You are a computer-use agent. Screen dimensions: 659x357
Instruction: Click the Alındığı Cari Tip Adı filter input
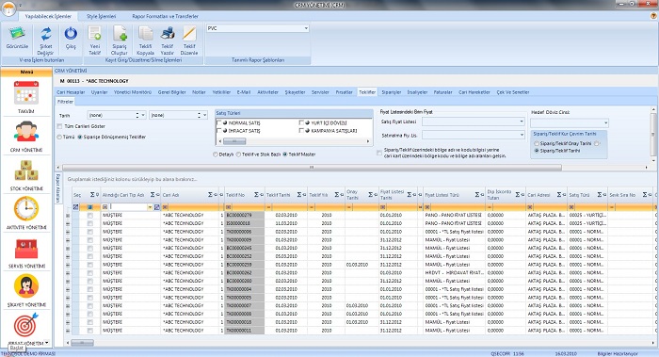tap(129, 207)
